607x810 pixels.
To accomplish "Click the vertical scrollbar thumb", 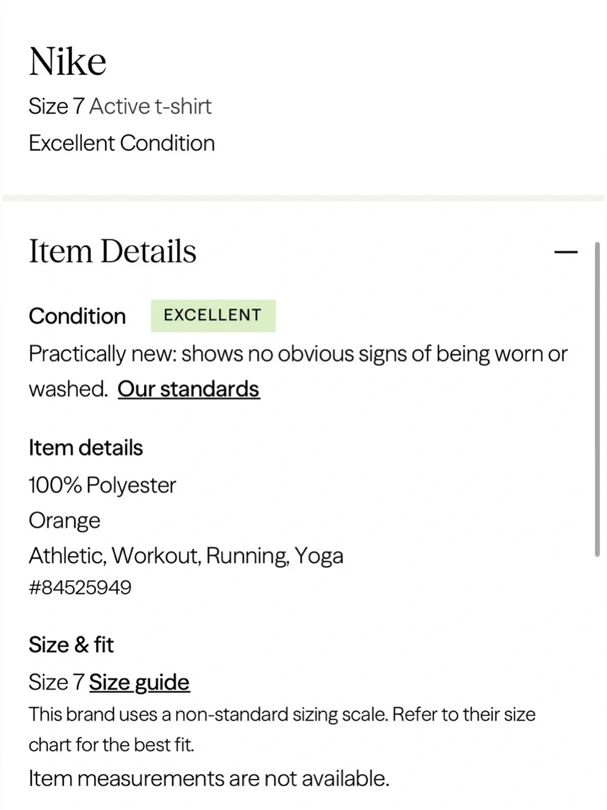I will pyautogui.click(x=597, y=399).
